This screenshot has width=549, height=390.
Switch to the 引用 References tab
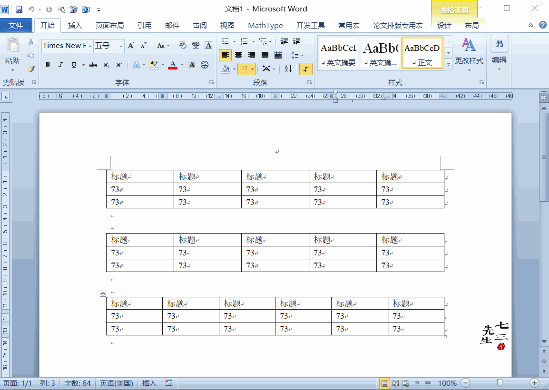[144, 26]
